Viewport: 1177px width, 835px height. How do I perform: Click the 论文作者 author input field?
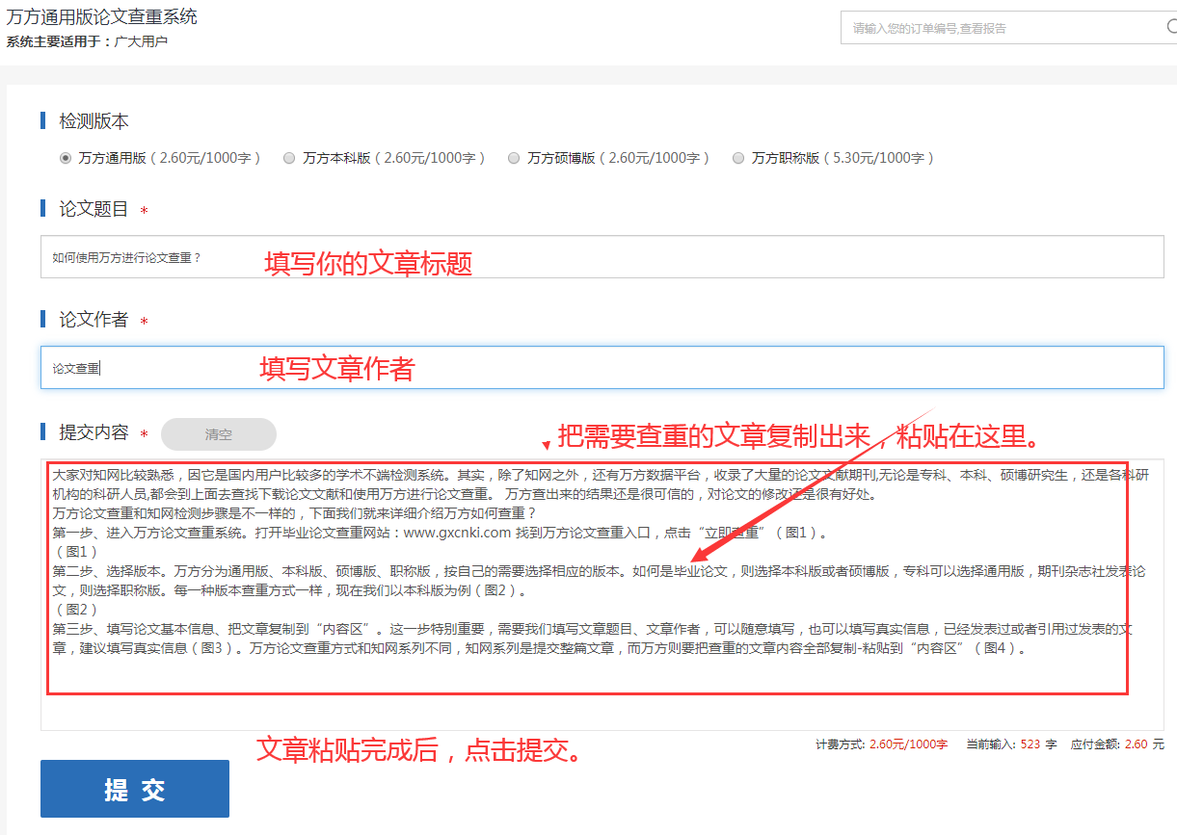click(602, 367)
